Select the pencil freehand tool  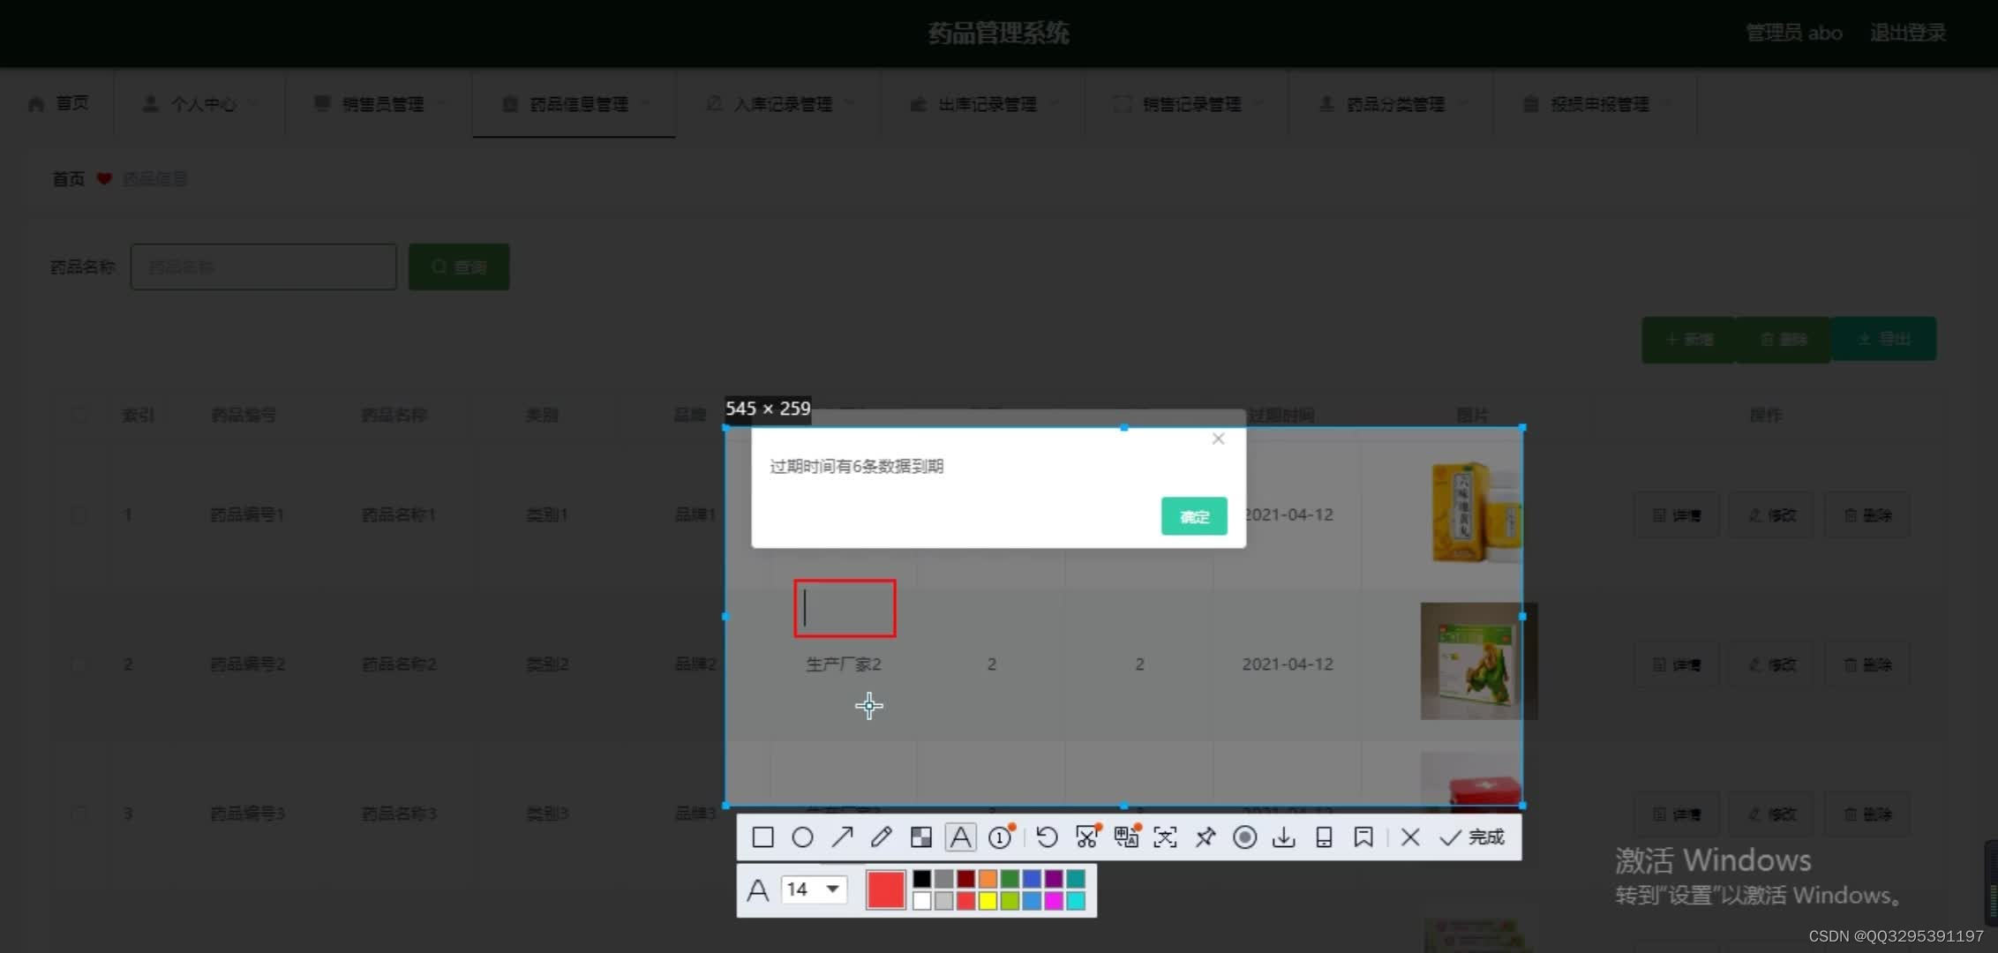pos(881,837)
